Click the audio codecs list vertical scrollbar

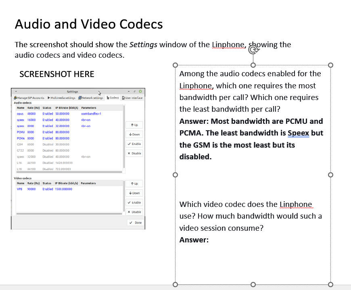pos(124,137)
